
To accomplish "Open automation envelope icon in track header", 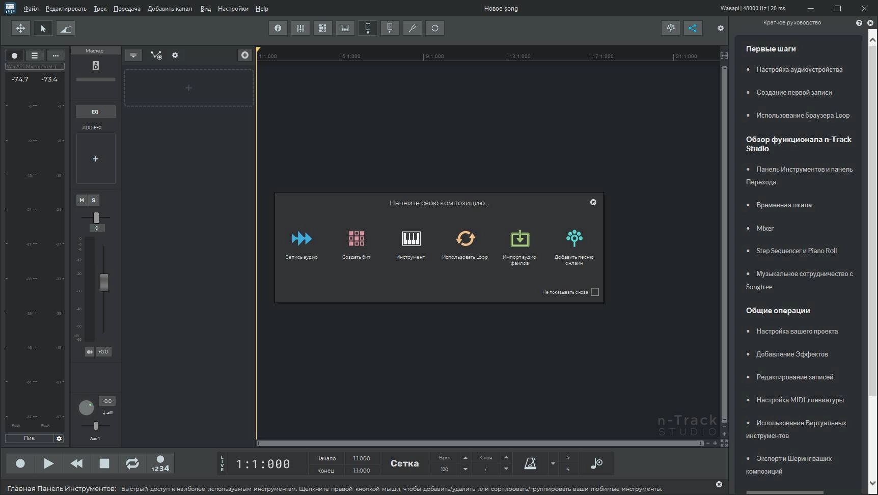I will pos(156,55).
